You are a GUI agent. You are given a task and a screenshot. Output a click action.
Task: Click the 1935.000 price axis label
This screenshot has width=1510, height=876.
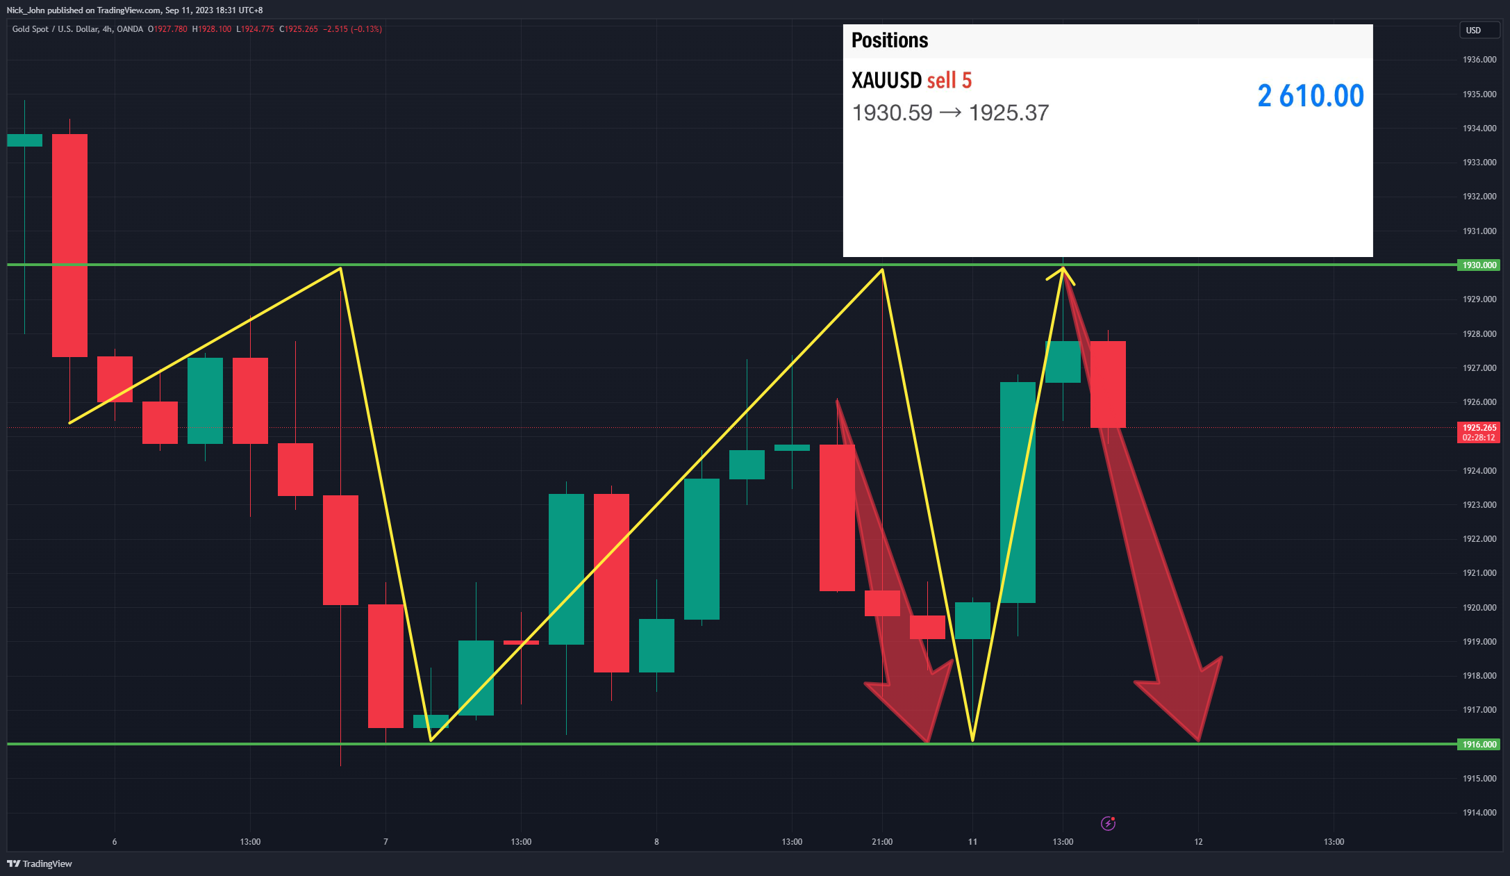tap(1479, 94)
